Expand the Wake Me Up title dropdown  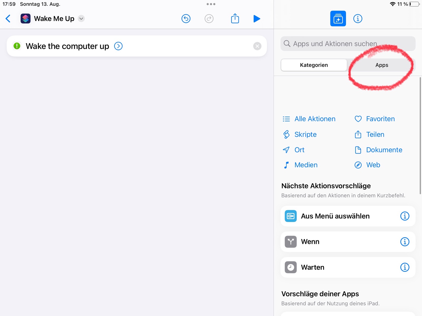pos(81,19)
